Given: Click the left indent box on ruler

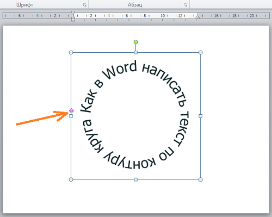Looking at the screenshot, I should point(73,20).
